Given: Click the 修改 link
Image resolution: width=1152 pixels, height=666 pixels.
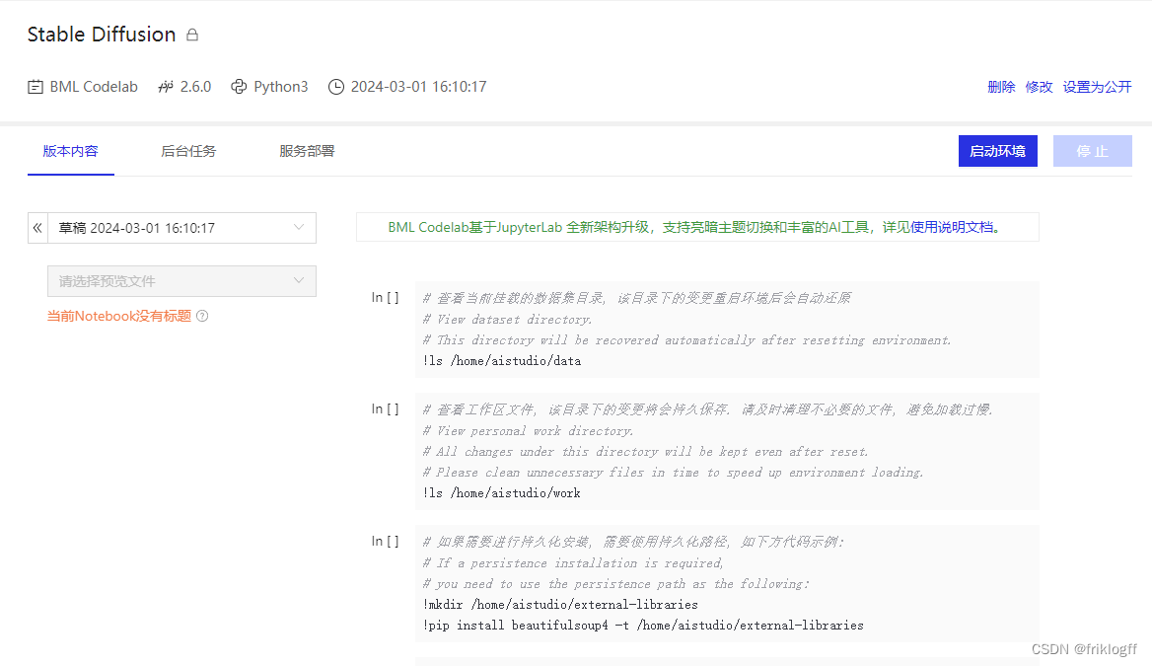Looking at the screenshot, I should pyautogui.click(x=1039, y=87).
